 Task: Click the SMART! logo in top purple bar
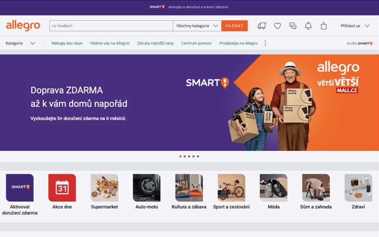click(157, 7)
